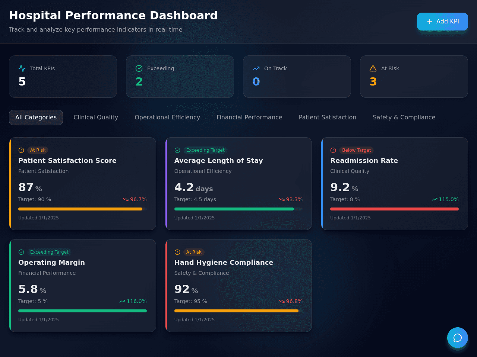This screenshot has height=357, width=477.
Task: Click the plus icon in Add KPI
Action: [x=430, y=22]
